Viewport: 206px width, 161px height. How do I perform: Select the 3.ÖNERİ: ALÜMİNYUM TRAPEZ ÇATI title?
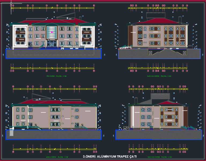tap(110, 156)
